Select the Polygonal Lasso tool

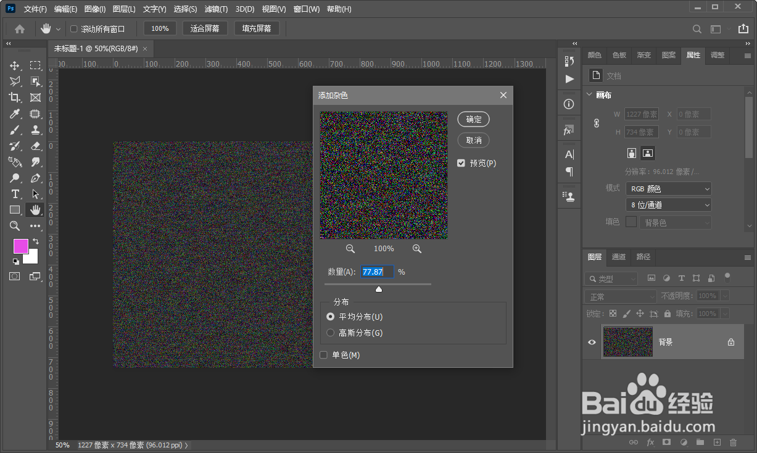click(x=15, y=81)
